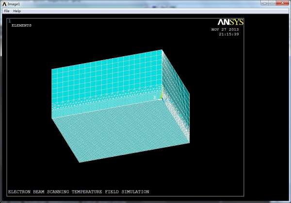
Task: Open the Help menu
Action: 16,11
